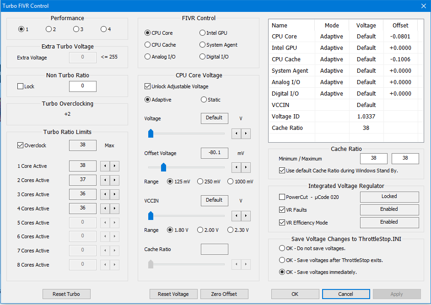Click the VR Efficiency Mode Enabled button
Screen dimensions: 431x305
coord(389,222)
